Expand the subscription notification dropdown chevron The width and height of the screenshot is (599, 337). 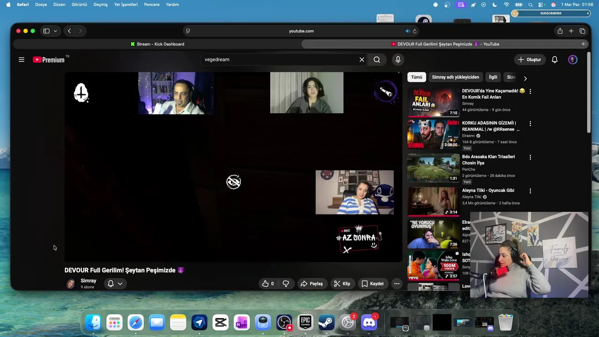click(x=120, y=284)
